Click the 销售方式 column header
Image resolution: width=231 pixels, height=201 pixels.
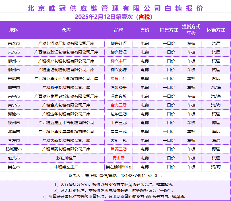pos(169,30)
